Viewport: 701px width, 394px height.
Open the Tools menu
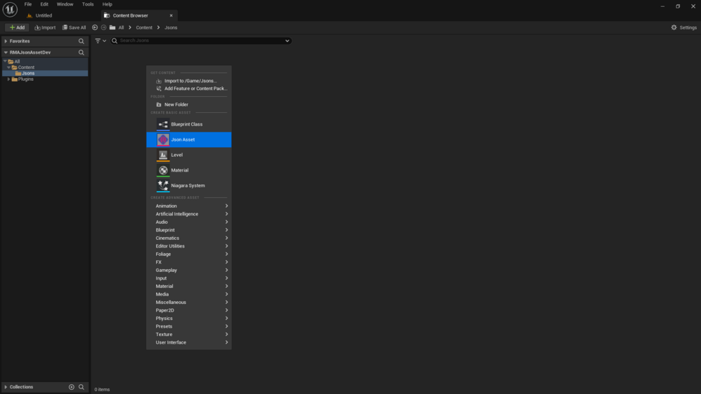(88, 4)
